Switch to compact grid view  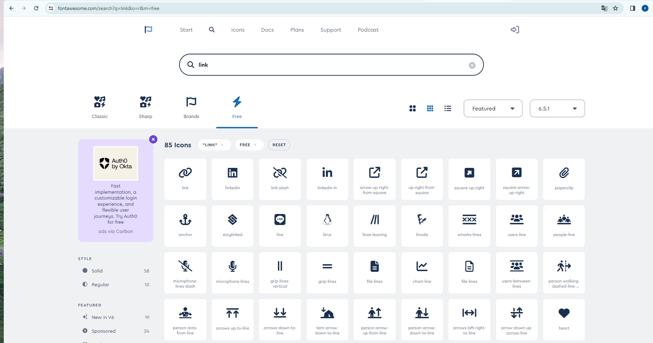430,108
